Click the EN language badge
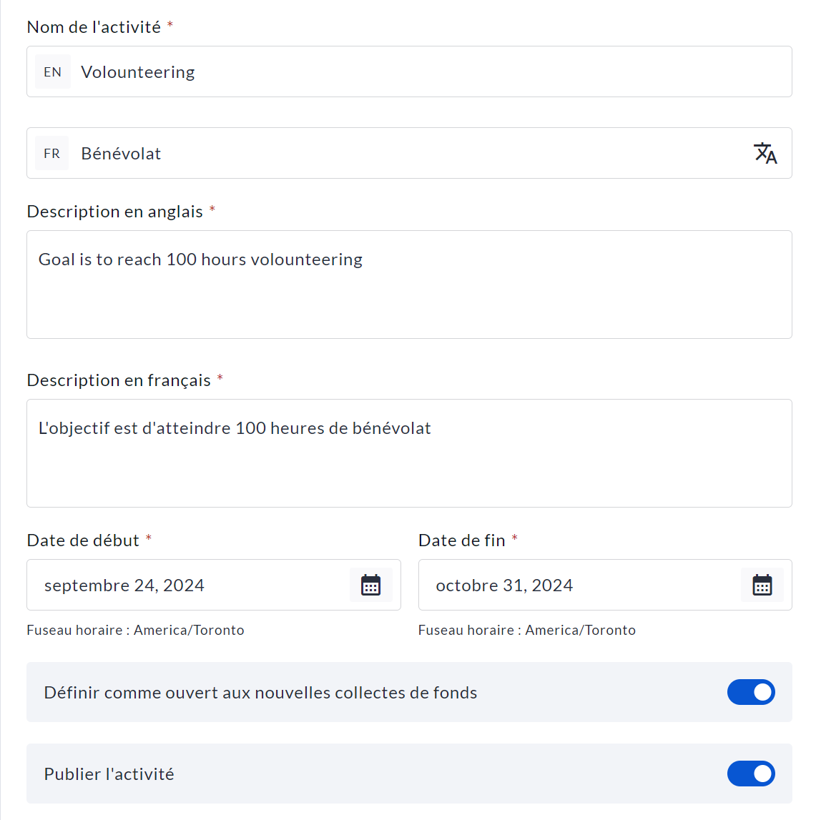 tap(52, 71)
